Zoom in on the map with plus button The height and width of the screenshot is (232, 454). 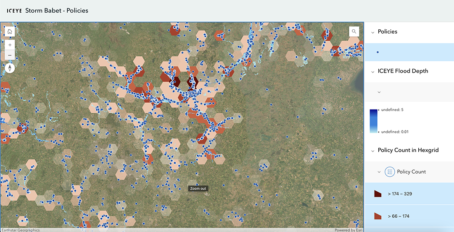[x=10, y=44]
